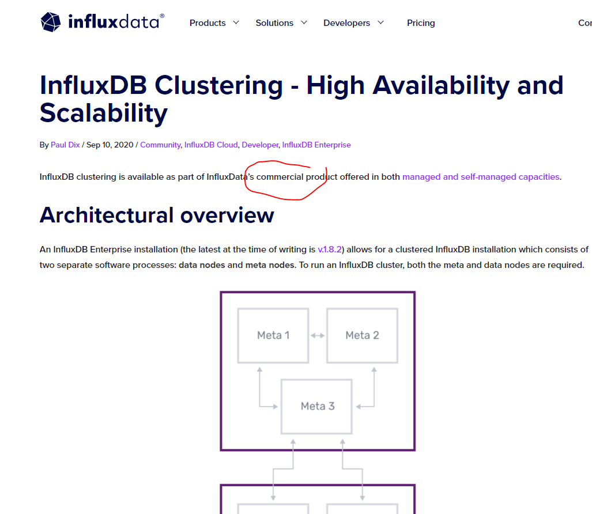Open the Community category link
592x514 pixels.
tap(160, 145)
